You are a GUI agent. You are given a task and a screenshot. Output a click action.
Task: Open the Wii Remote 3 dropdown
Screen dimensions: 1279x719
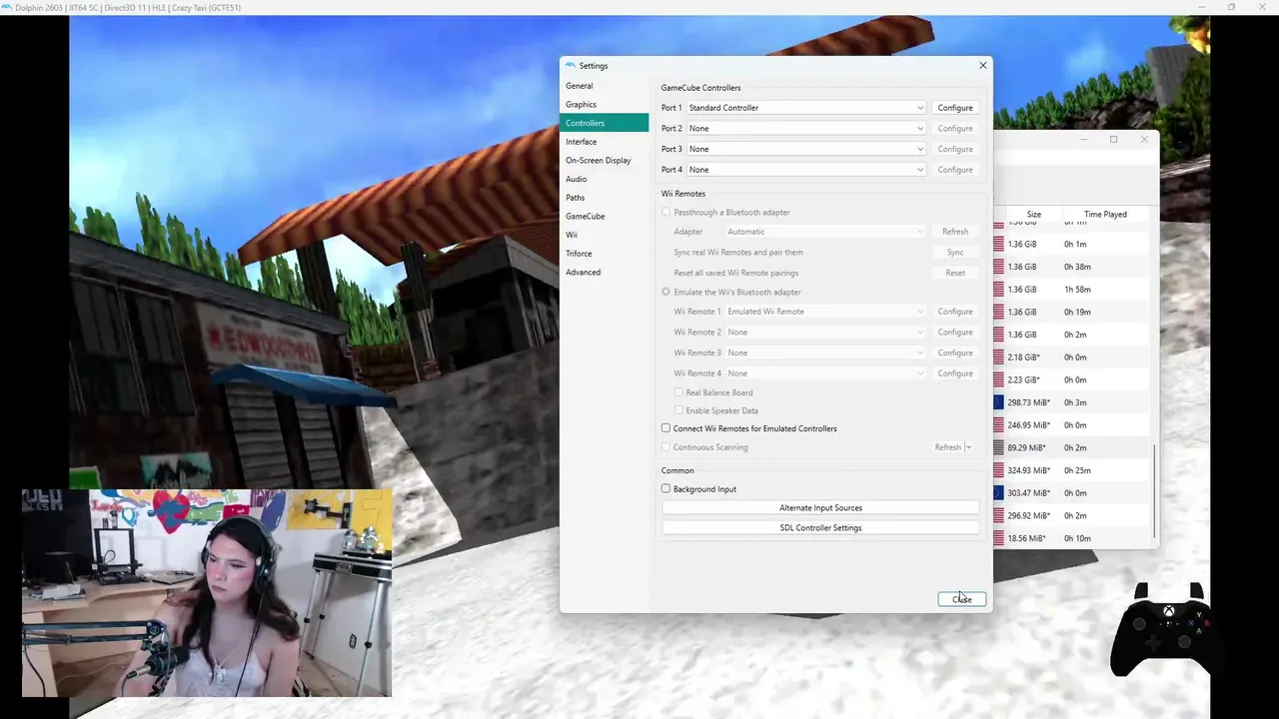[x=825, y=353]
